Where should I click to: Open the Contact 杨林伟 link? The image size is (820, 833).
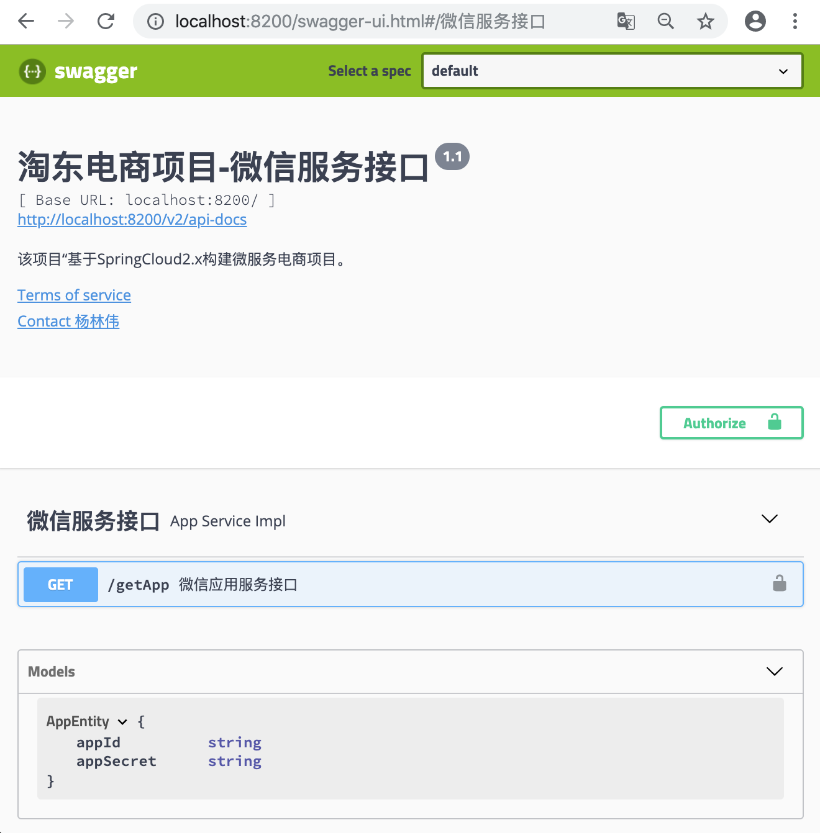pyautogui.click(x=68, y=322)
